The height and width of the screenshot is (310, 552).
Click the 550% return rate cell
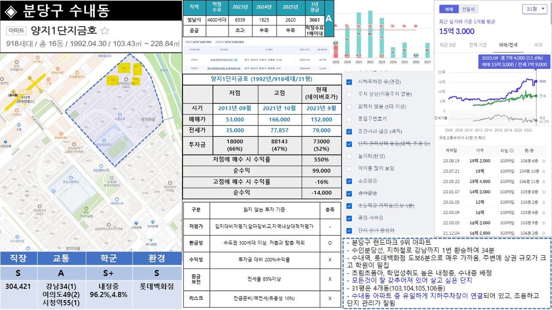click(321, 160)
